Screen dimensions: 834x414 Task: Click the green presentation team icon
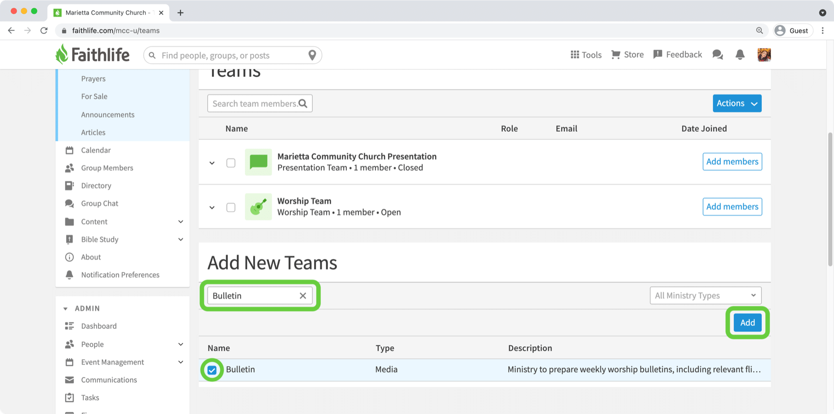tap(258, 162)
